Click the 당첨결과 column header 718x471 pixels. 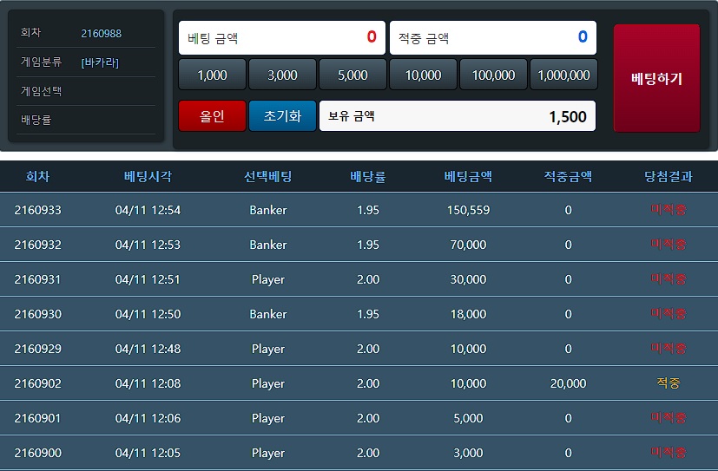pyautogui.click(x=668, y=177)
